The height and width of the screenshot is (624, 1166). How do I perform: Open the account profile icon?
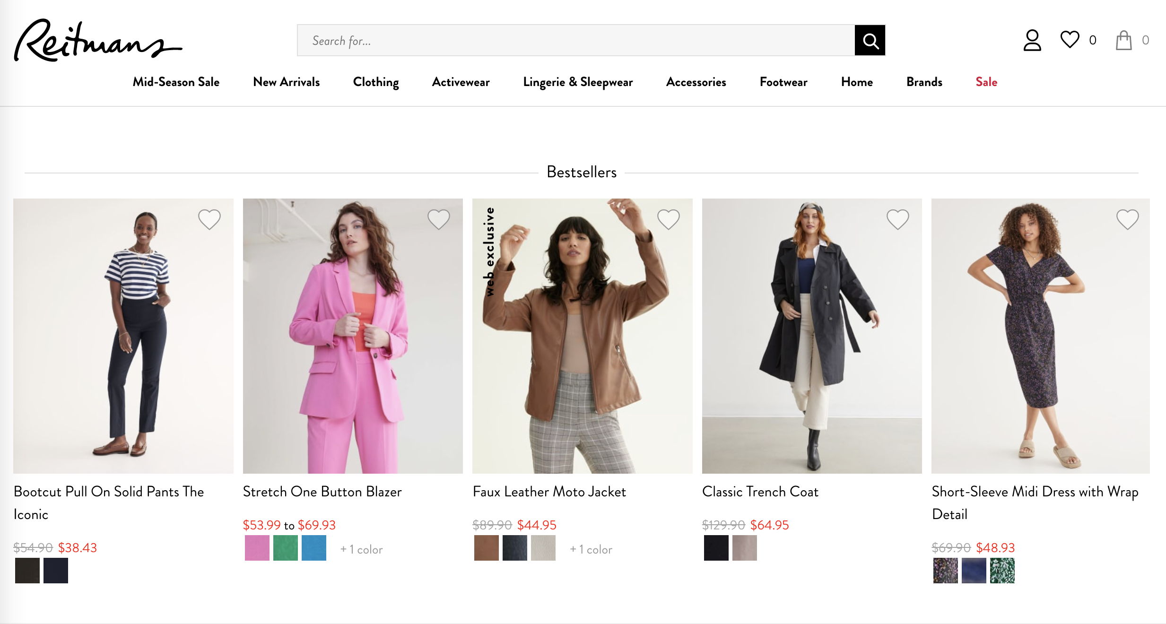(1032, 41)
